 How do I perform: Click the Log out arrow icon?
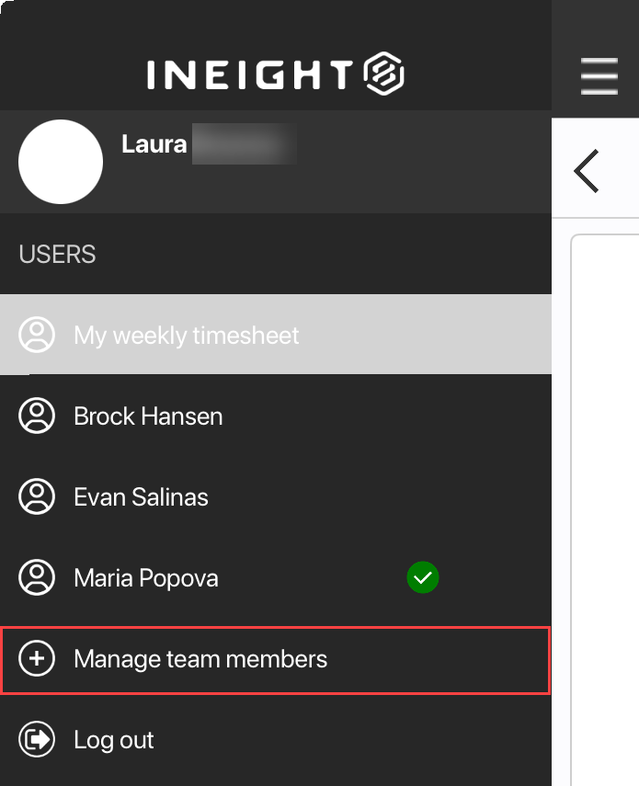37,740
